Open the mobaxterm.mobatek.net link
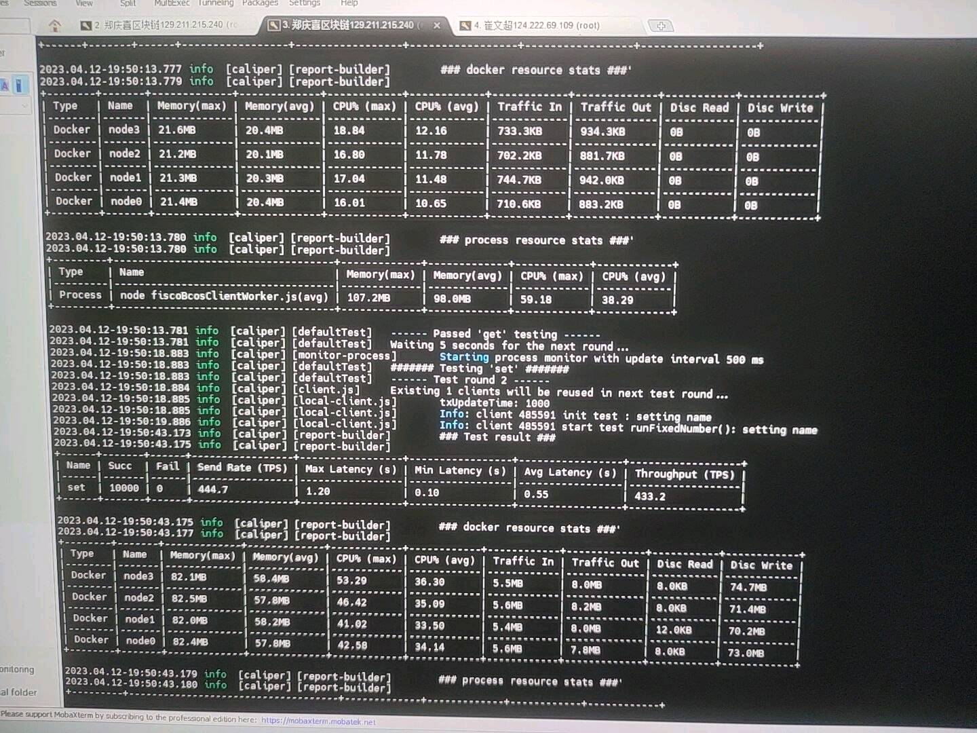Viewport: 977px width, 733px height. click(x=318, y=721)
